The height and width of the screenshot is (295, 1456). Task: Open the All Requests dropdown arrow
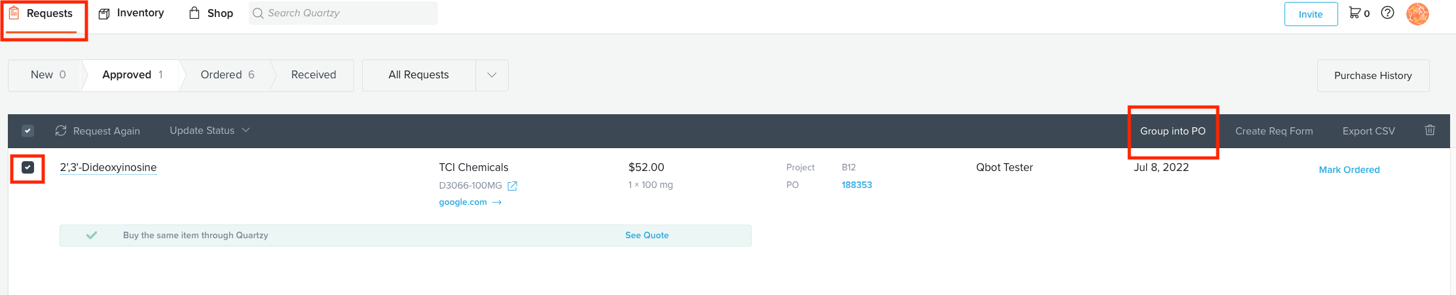coord(492,75)
